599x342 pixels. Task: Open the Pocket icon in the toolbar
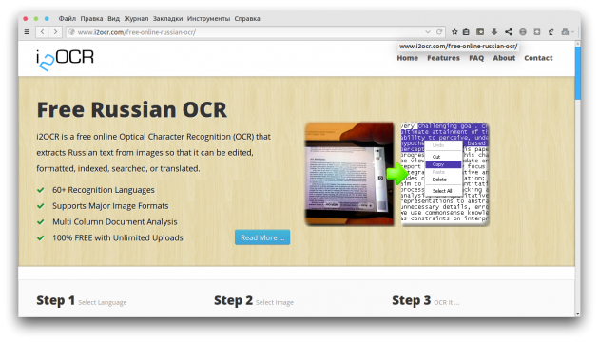(480, 32)
